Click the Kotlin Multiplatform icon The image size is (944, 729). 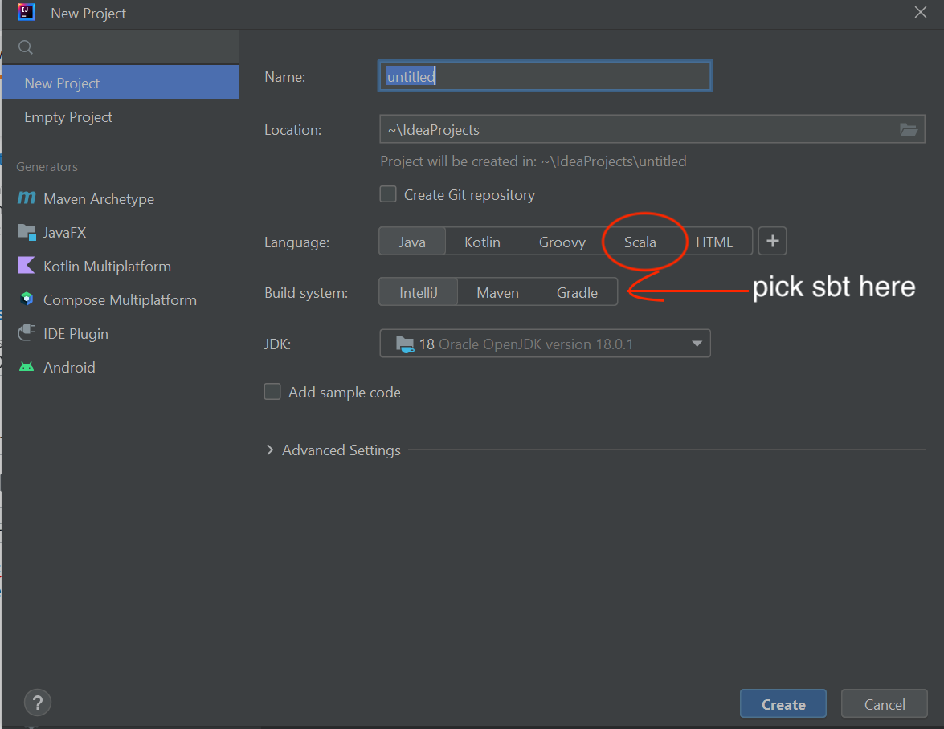27,265
